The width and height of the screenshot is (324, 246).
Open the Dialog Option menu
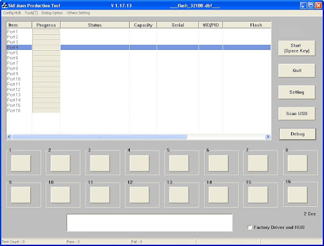(x=52, y=13)
